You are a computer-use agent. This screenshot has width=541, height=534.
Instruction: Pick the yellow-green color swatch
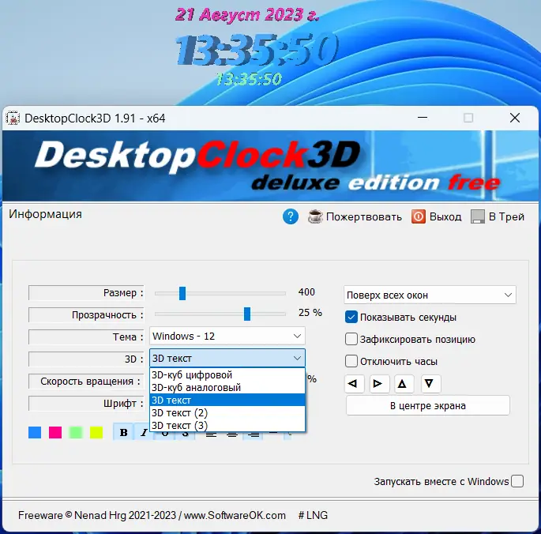[96, 432]
